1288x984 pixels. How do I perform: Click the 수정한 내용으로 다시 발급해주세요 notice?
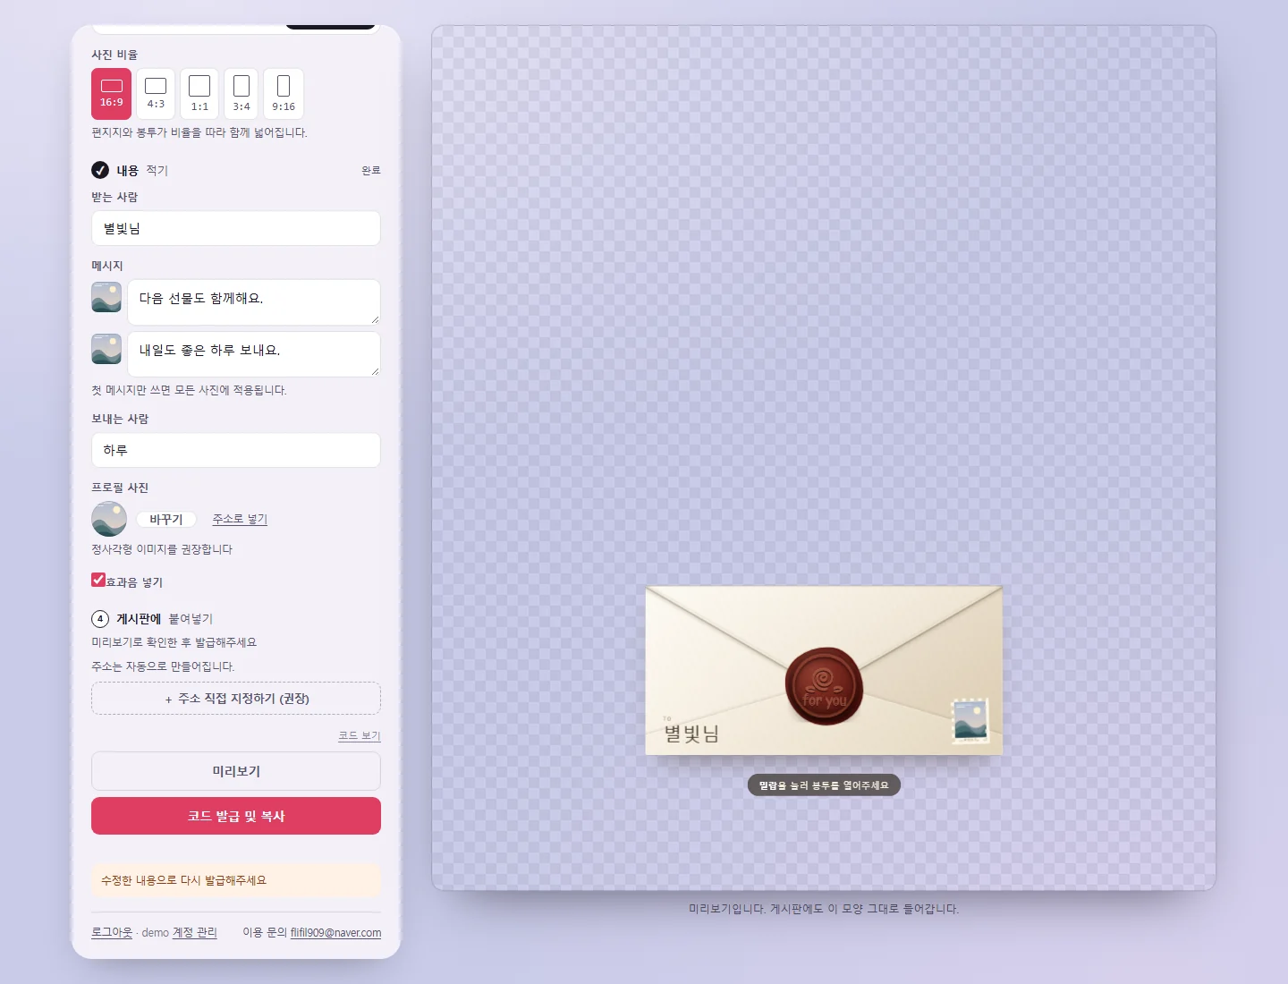click(x=236, y=880)
